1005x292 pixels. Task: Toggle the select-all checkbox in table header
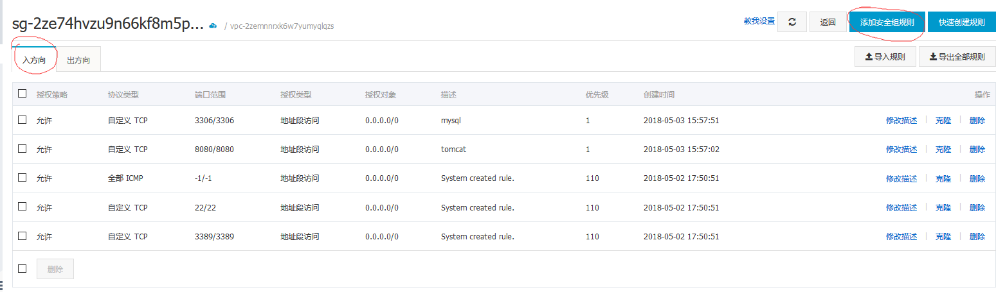[23, 94]
